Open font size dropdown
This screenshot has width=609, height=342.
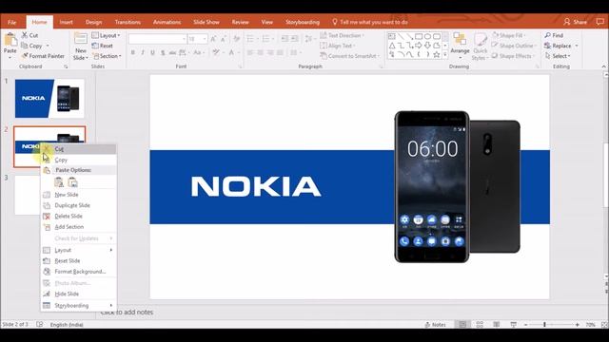point(205,39)
